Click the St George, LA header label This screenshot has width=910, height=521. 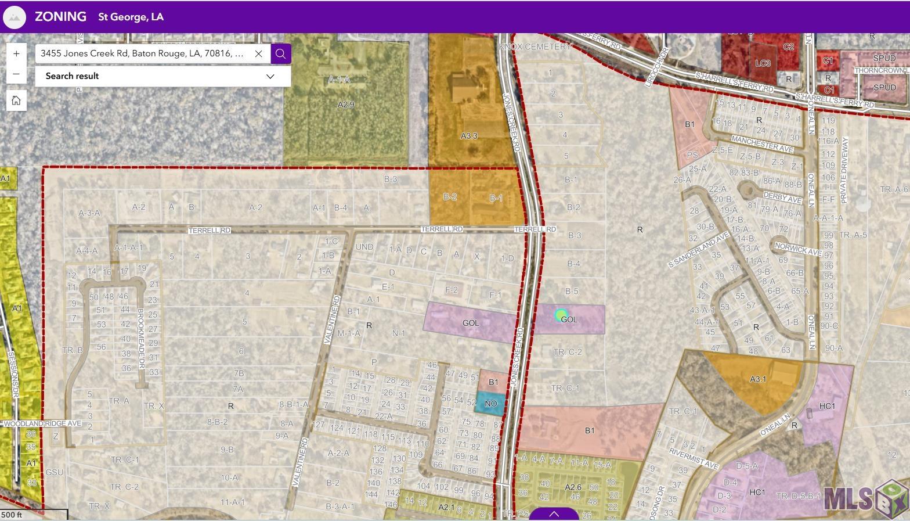tap(131, 17)
